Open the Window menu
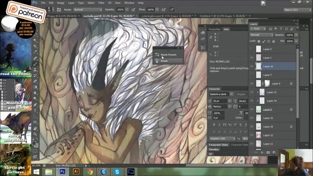 [129, 3]
